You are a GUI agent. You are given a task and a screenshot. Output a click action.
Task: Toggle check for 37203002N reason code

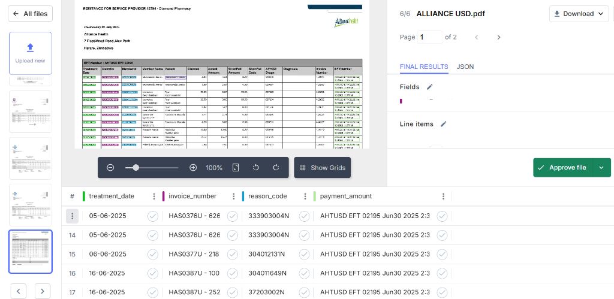(304, 292)
